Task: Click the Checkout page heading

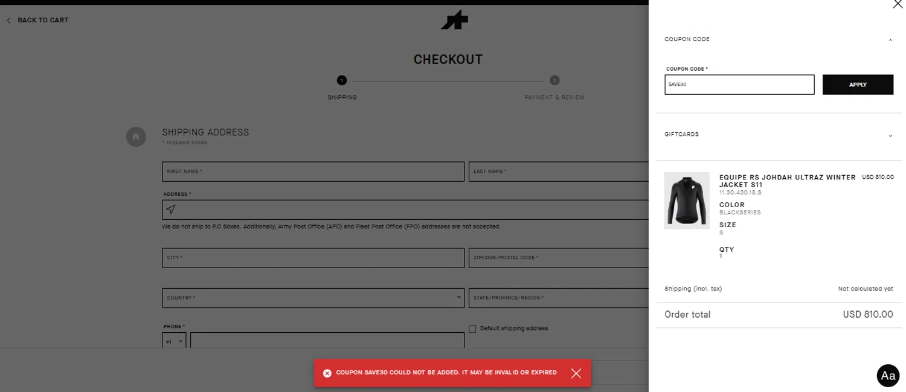Action: (x=448, y=59)
